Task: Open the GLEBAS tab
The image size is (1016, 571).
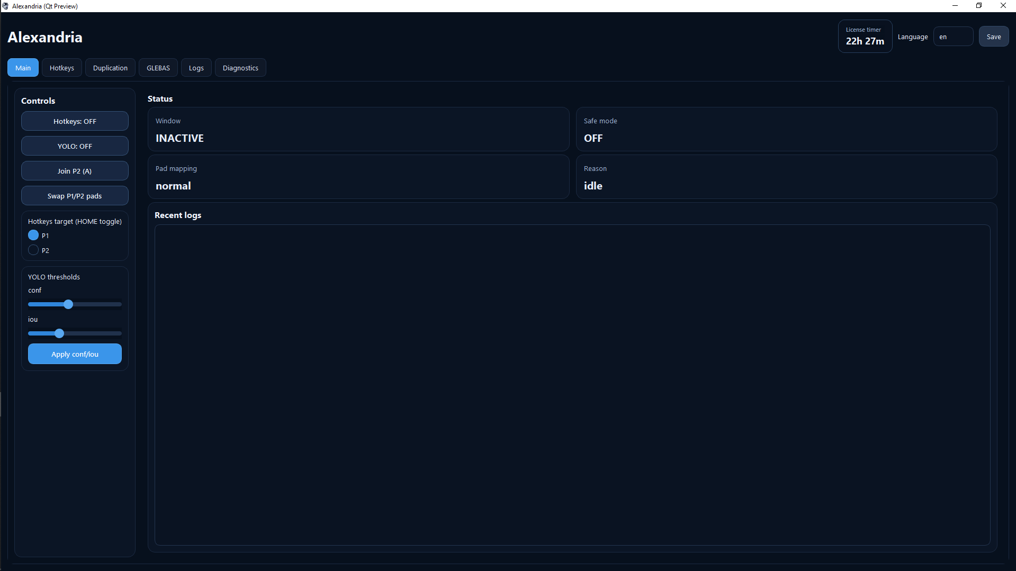Action: 158,68
